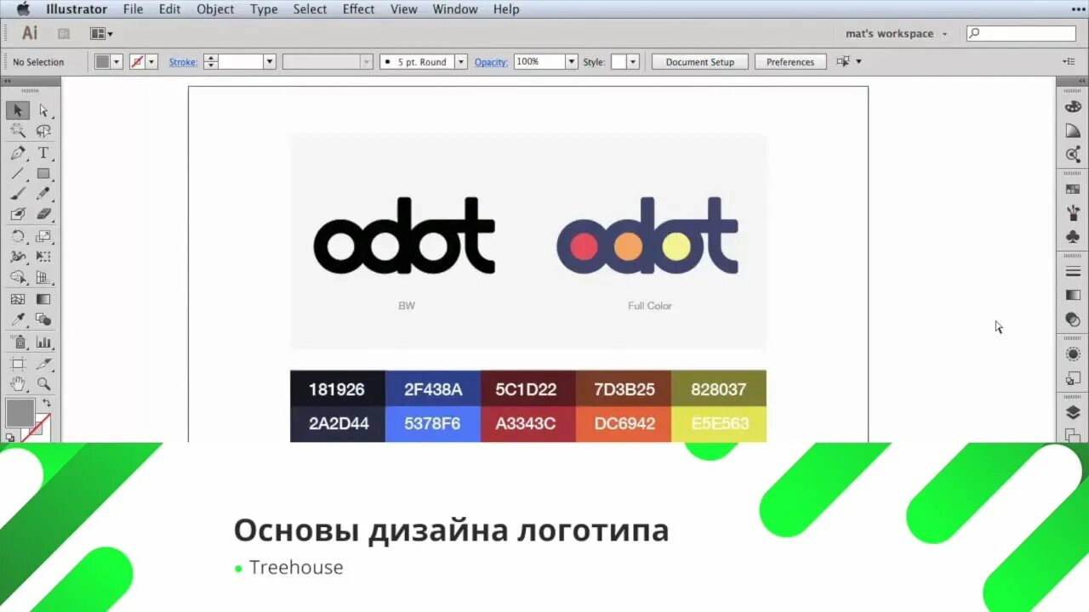Select the Warp tool

18,257
